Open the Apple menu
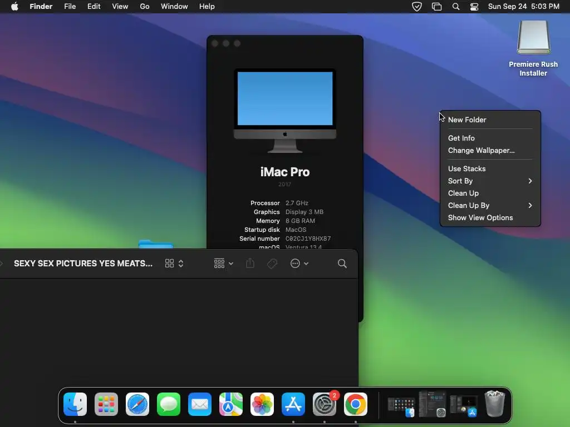 (x=14, y=7)
